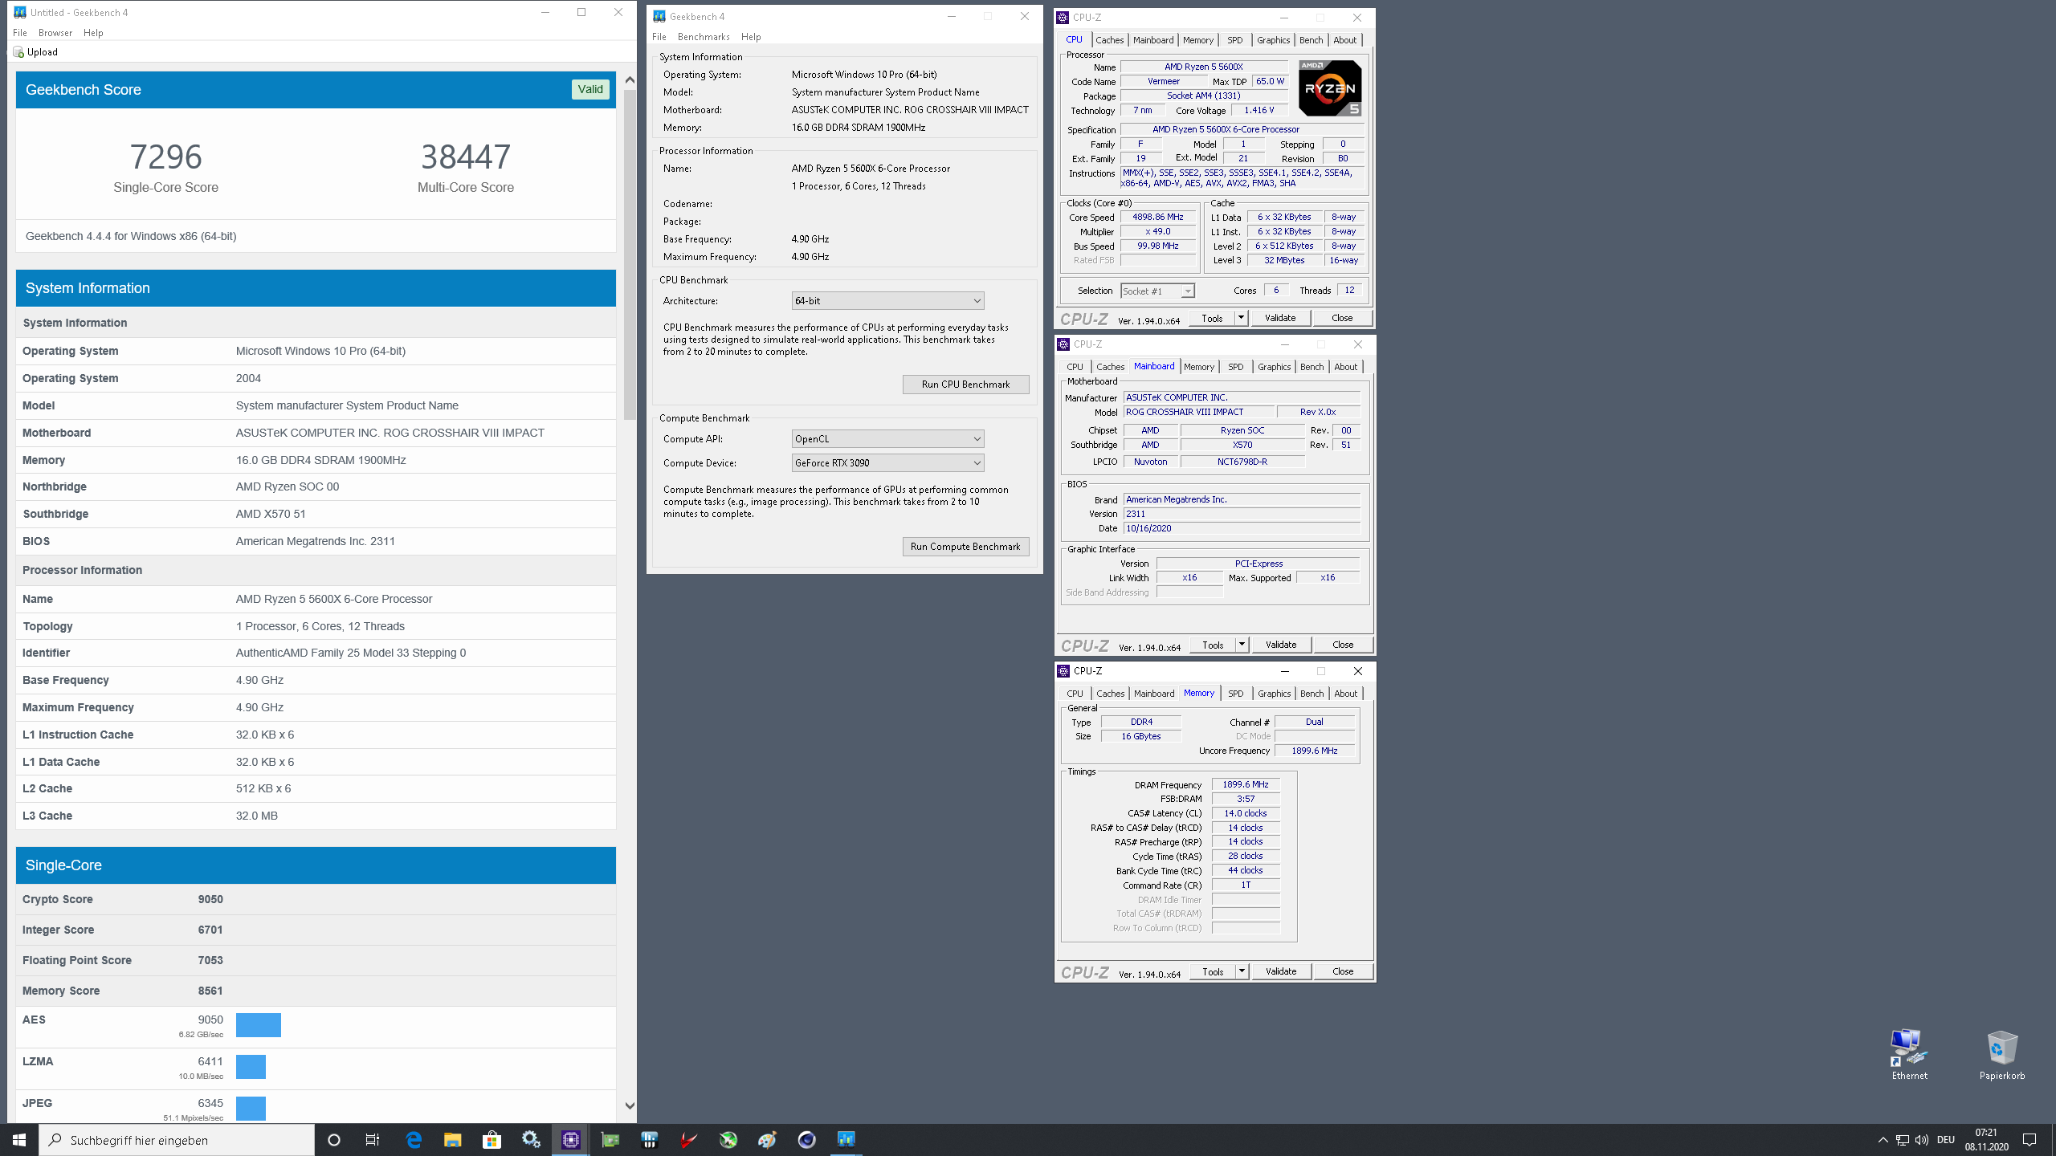The image size is (2056, 1156).
Task: Click the bar-chart app icon next to graphics card
Action: (650, 1139)
